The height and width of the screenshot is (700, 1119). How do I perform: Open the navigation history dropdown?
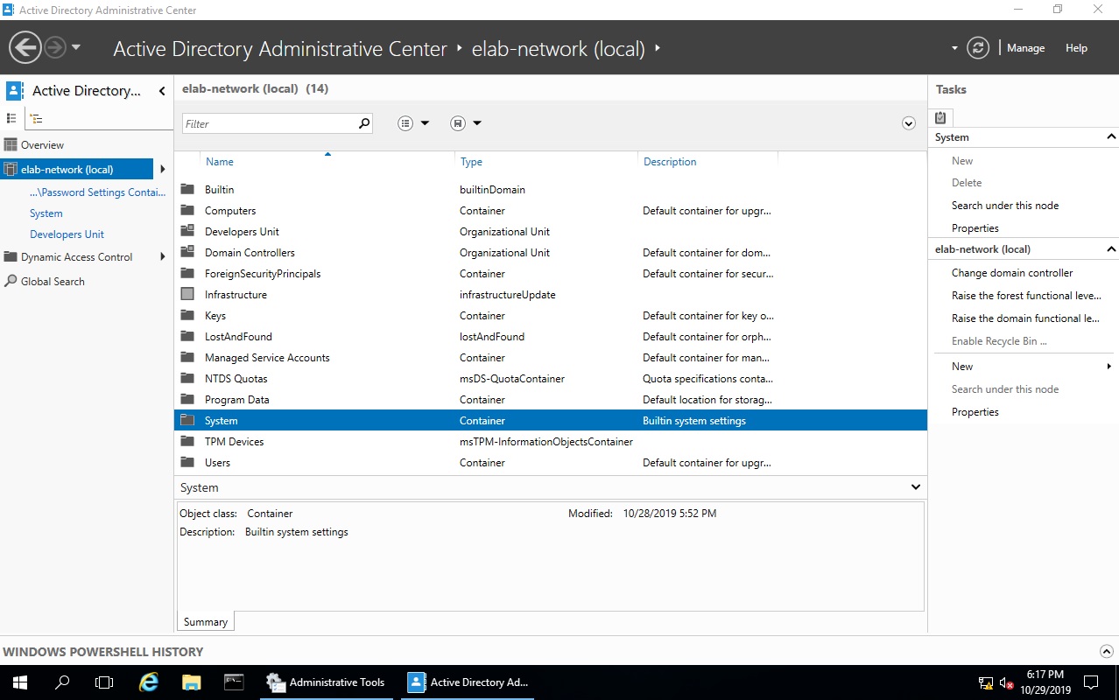click(x=76, y=47)
